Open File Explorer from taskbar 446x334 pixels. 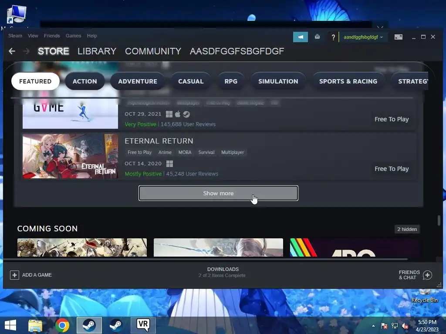click(35, 325)
